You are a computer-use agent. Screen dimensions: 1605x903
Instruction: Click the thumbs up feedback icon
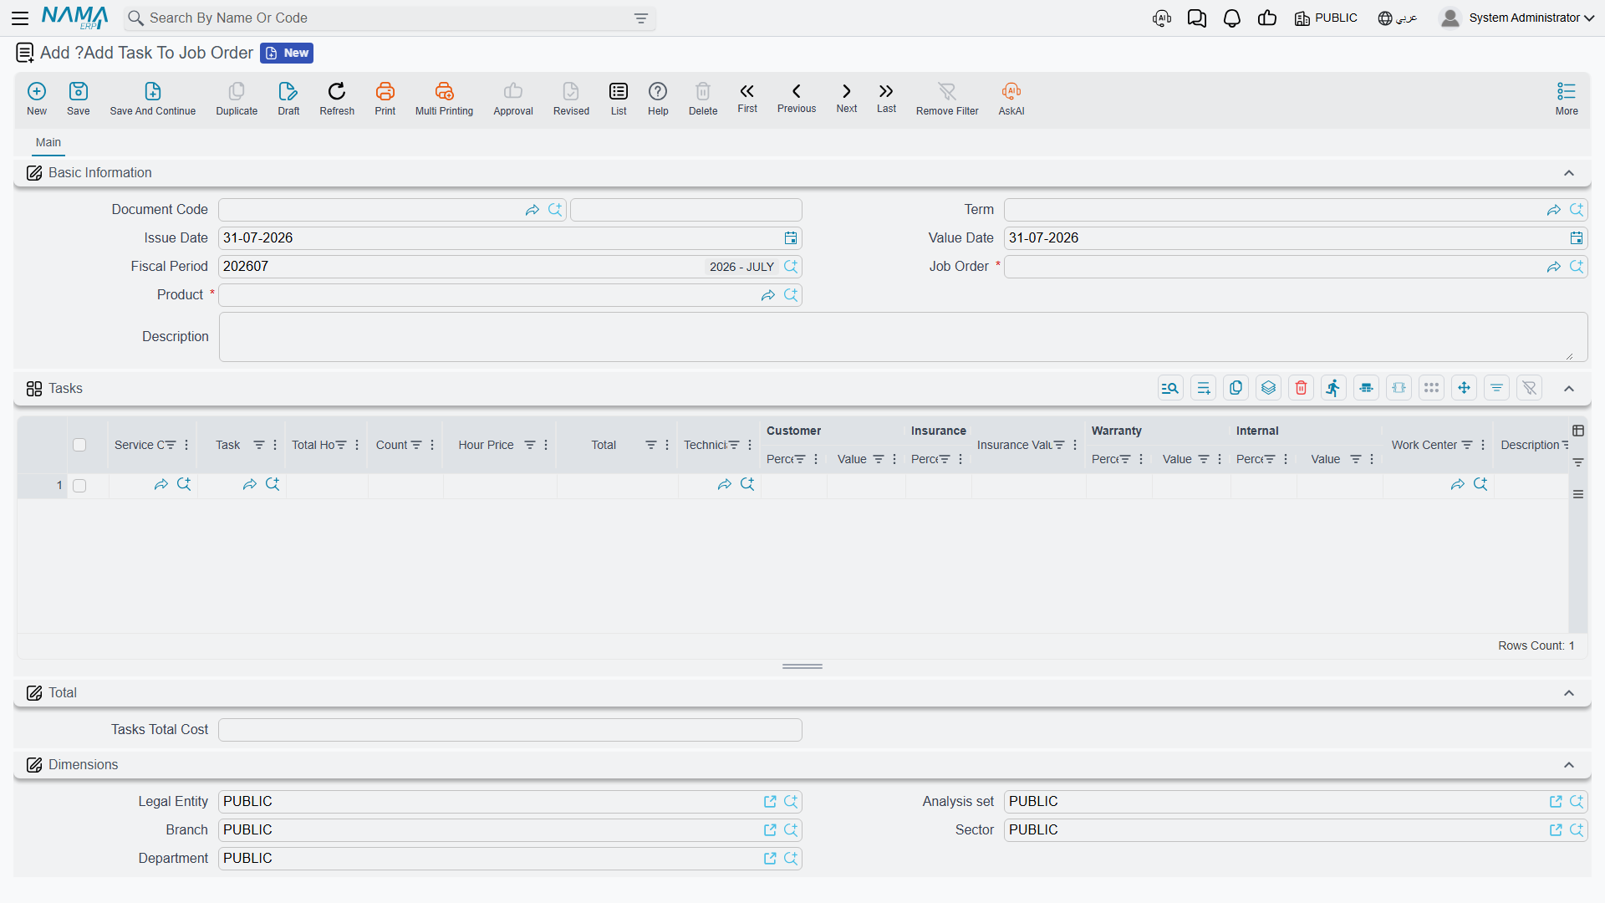pyautogui.click(x=1267, y=18)
